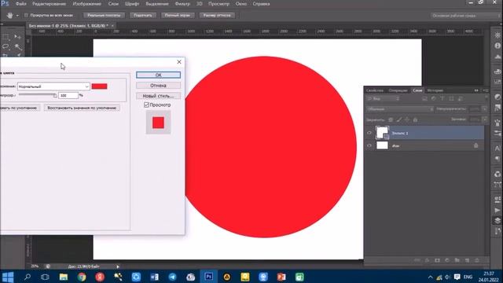Show hidden system tray icons
503x283 pixels.
click(x=430, y=277)
